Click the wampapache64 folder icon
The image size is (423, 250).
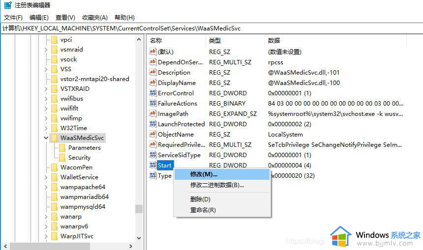click(x=54, y=187)
